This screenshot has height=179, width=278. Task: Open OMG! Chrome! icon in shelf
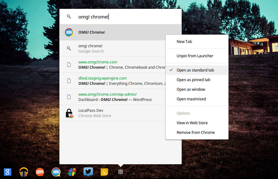(56, 172)
